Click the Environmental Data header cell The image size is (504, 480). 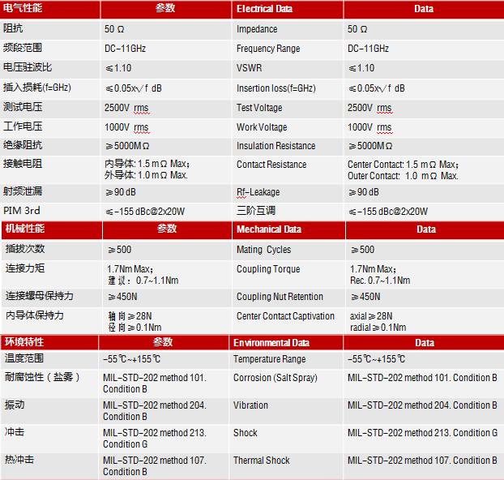pos(271,343)
